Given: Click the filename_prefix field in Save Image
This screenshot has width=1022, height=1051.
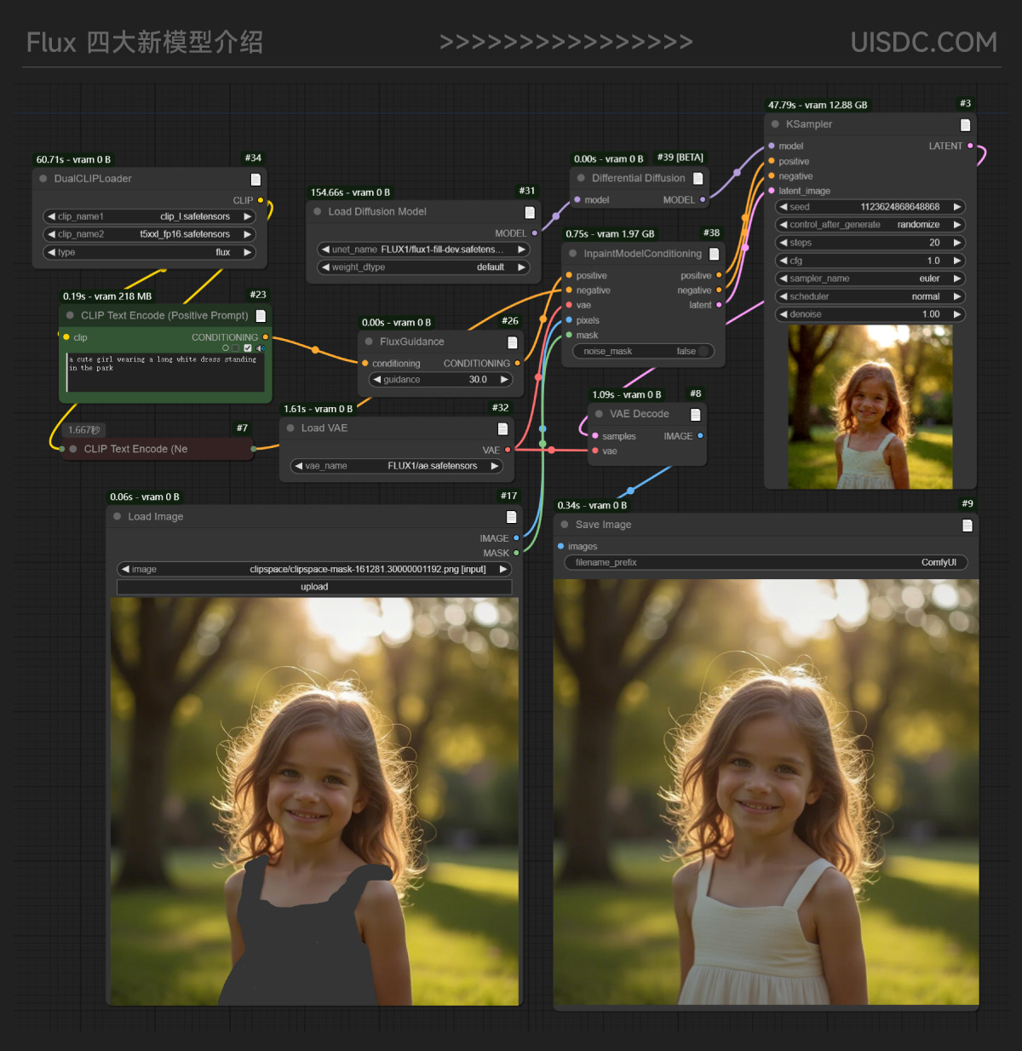Looking at the screenshot, I should coord(766,562).
